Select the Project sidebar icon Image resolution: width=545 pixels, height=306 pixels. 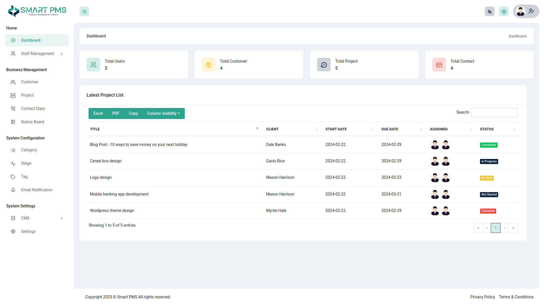pyautogui.click(x=13, y=95)
